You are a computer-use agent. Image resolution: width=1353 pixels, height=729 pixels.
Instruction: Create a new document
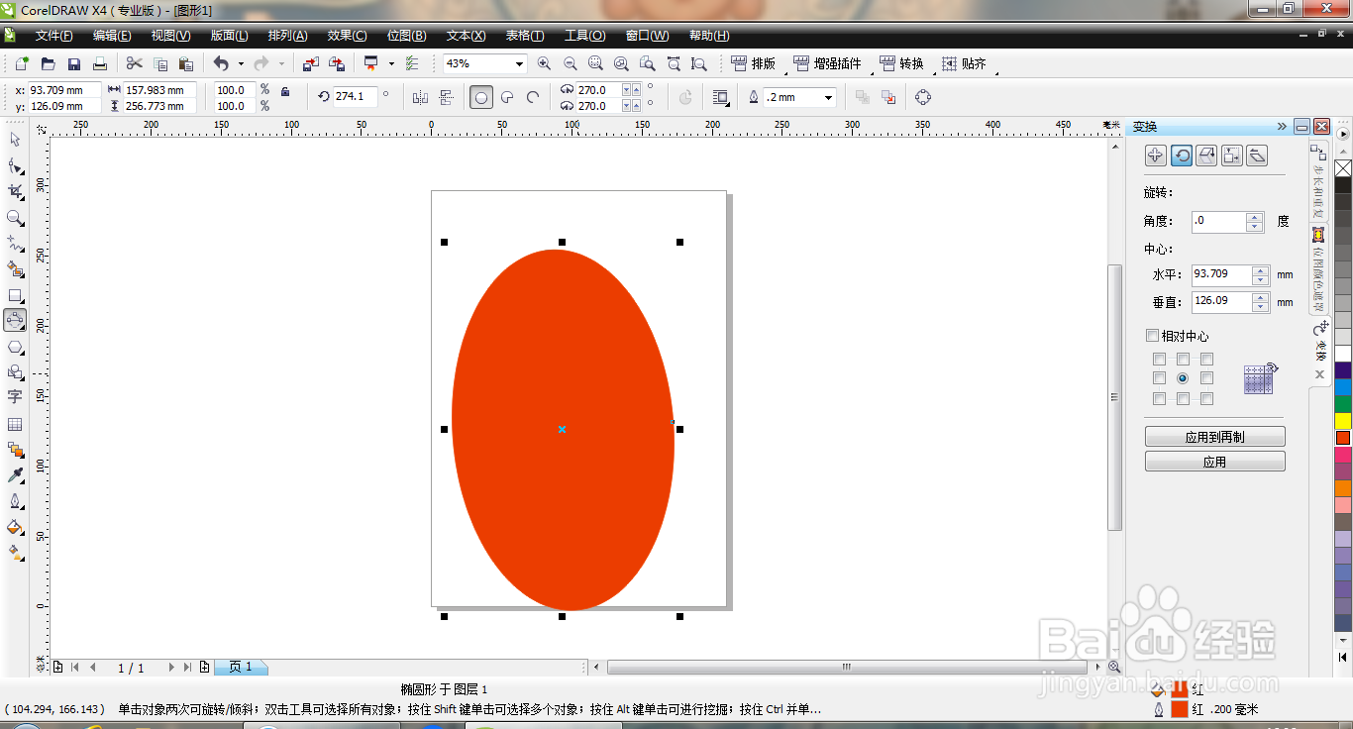[x=22, y=63]
